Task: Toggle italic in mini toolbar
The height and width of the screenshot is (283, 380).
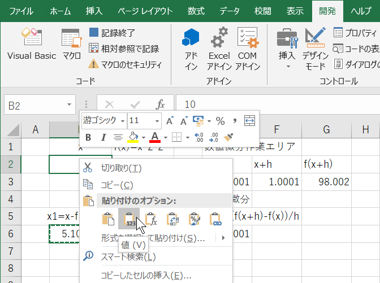Action: tap(103, 137)
